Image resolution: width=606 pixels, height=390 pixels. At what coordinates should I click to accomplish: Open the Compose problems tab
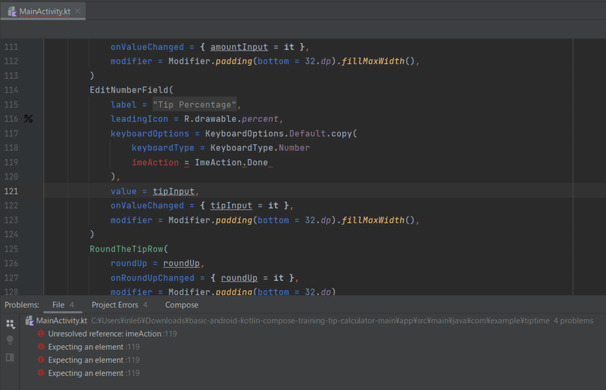tap(182, 305)
